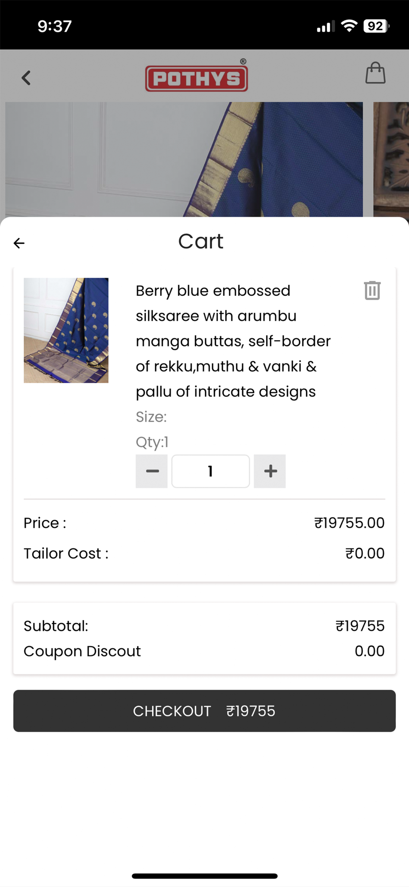The height and width of the screenshot is (887, 409).
Task: Click the Subtotal amount ₹19755
Action: click(360, 626)
